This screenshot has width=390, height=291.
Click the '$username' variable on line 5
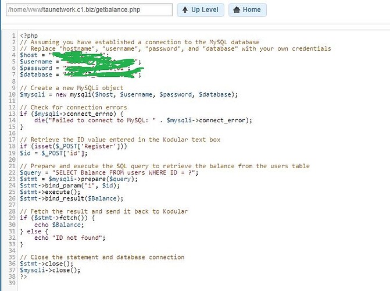[36, 62]
